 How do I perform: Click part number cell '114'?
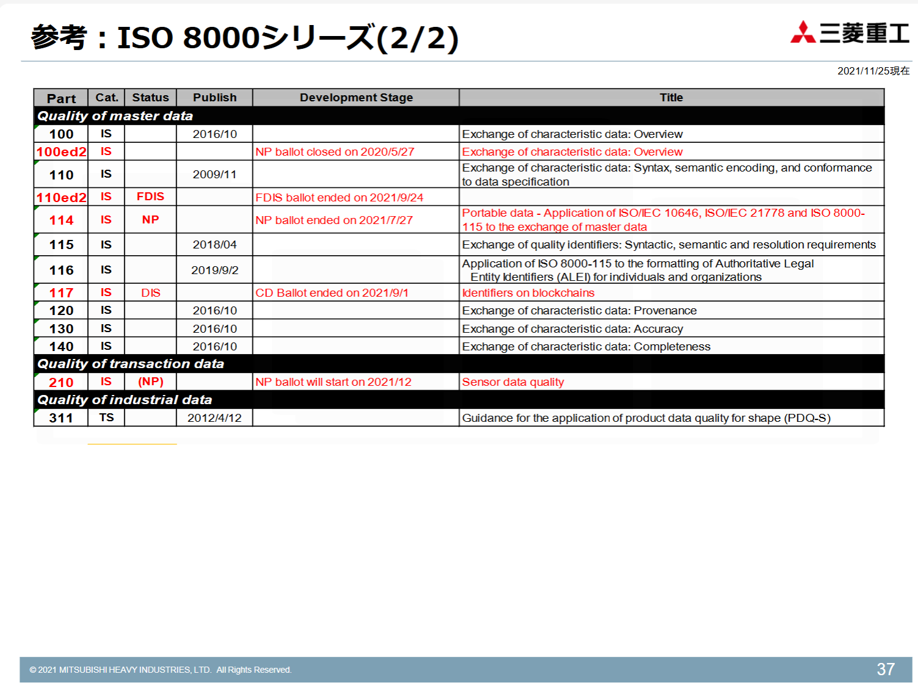click(x=61, y=220)
